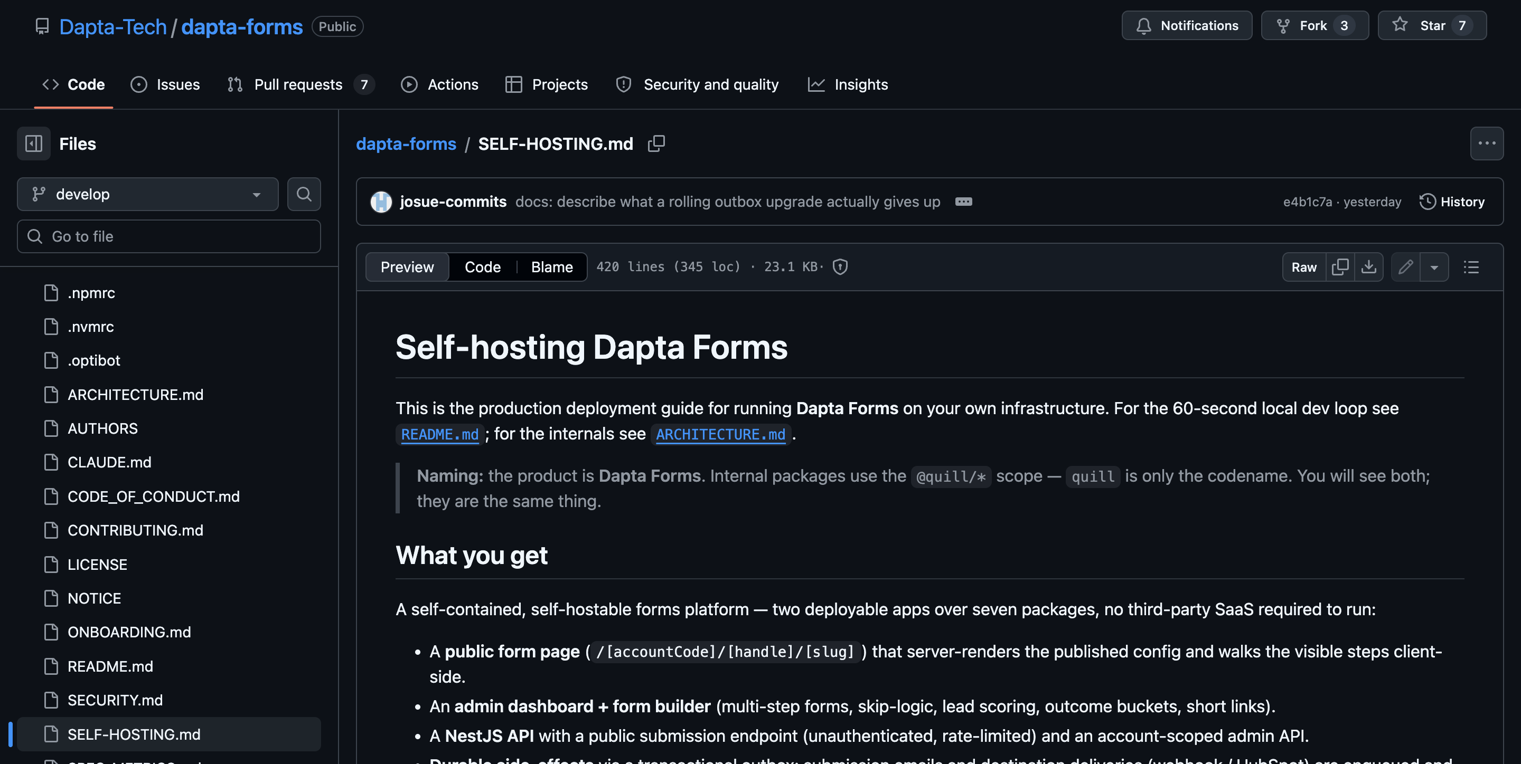Open the Issues tab
The width and height of the screenshot is (1521, 764).
click(165, 84)
